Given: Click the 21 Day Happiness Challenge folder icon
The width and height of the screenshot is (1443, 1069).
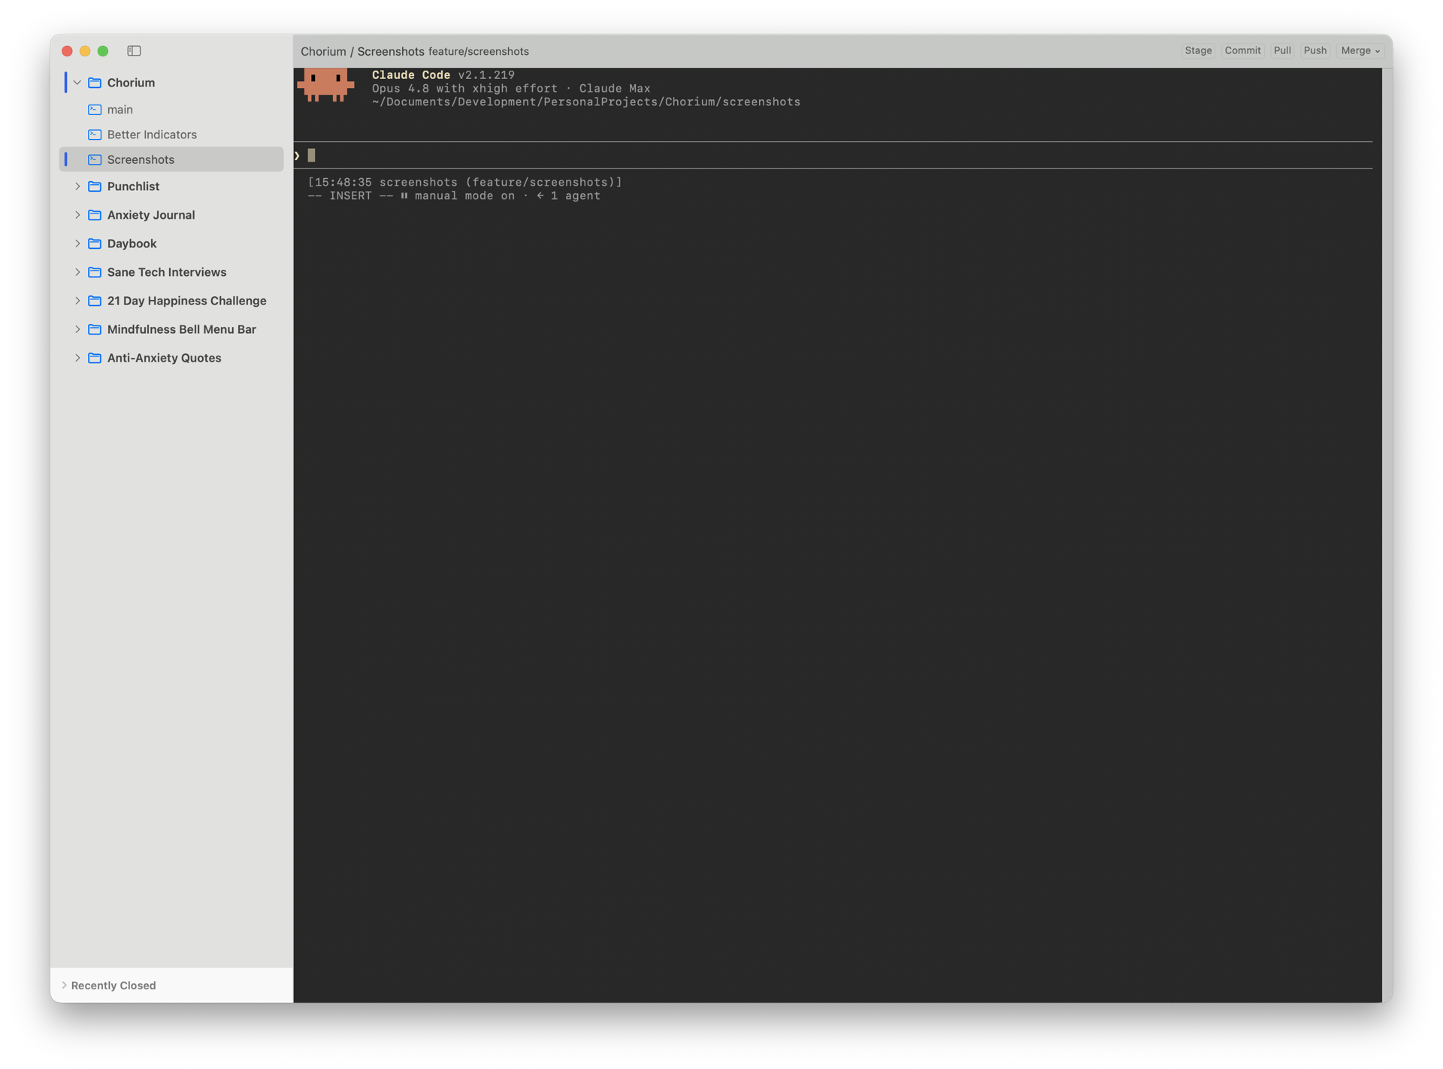Looking at the screenshot, I should (x=95, y=301).
